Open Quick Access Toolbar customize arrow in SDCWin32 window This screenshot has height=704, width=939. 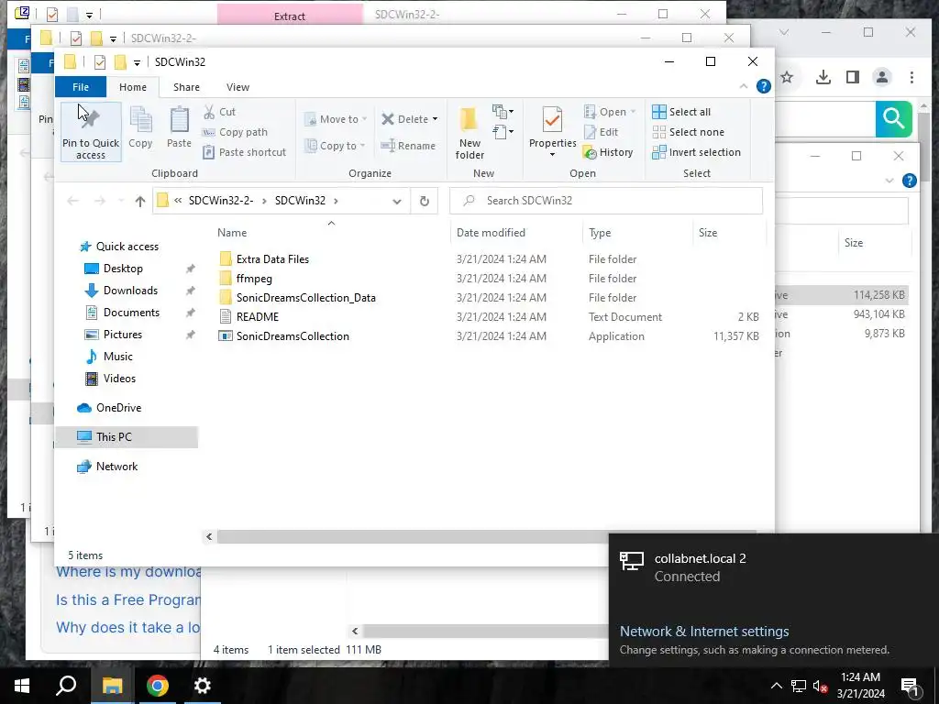click(137, 62)
